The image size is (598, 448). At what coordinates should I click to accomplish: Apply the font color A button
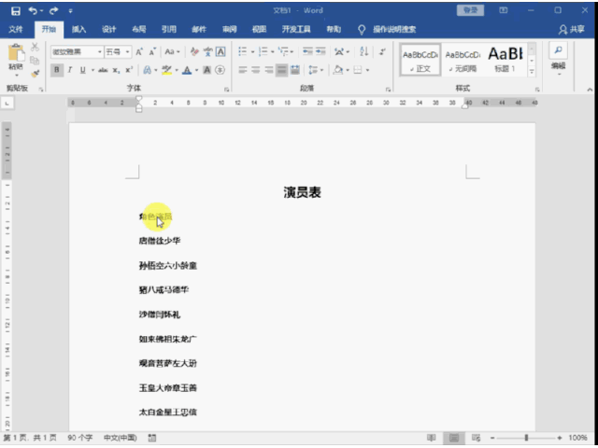point(187,70)
